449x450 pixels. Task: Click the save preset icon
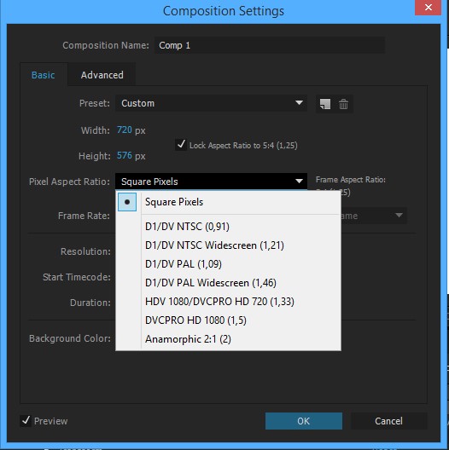325,104
